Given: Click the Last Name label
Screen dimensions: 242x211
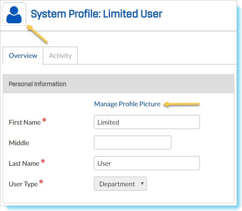Looking at the screenshot, I should coord(24,164).
